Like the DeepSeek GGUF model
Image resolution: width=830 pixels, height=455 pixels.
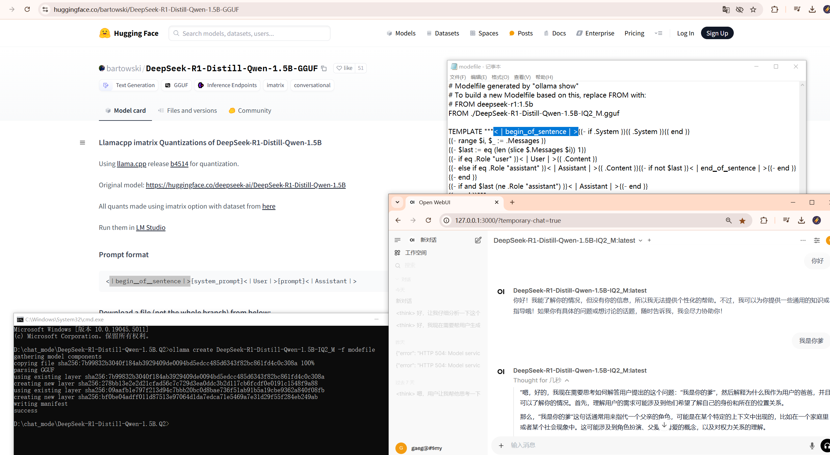pyautogui.click(x=344, y=68)
